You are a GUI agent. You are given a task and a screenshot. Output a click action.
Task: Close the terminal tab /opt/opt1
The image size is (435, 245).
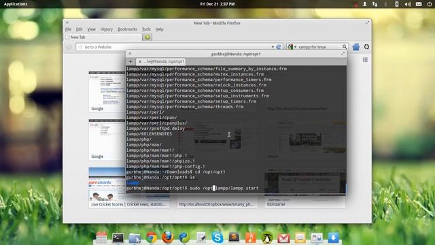(140, 62)
